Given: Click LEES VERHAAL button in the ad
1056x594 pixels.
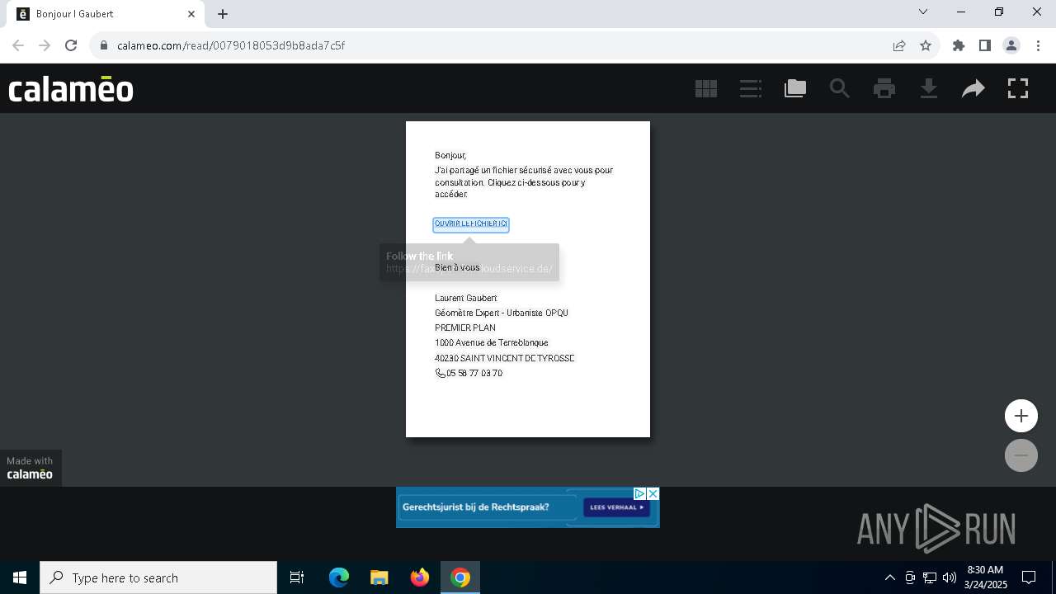Looking at the screenshot, I should [x=616, y=507].
